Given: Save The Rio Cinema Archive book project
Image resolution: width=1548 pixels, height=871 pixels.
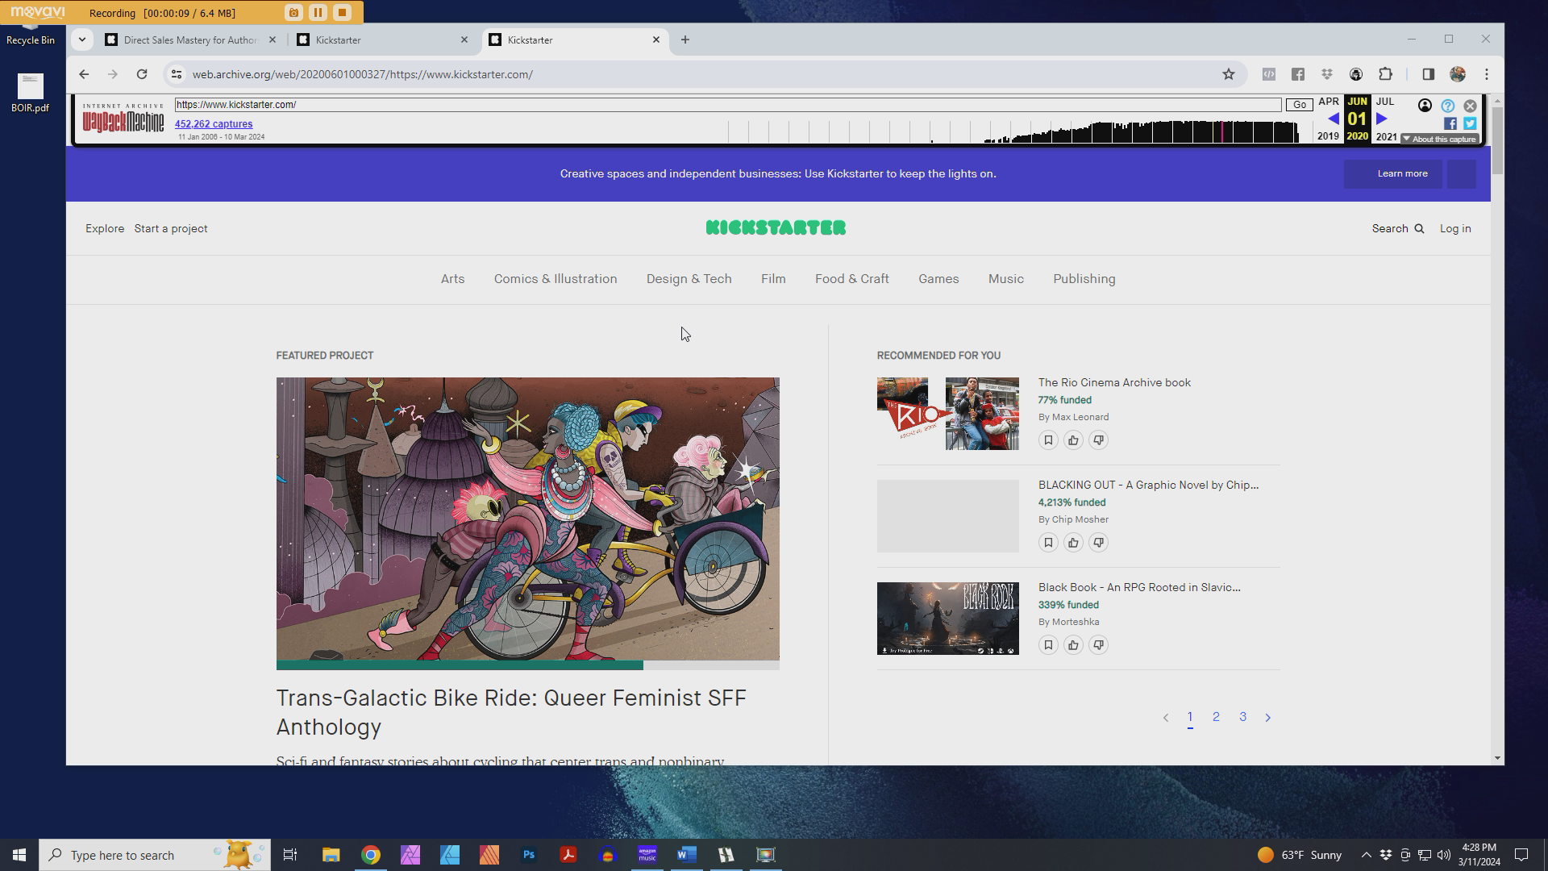Looking at the screenshot, I should pos(1048,440).
